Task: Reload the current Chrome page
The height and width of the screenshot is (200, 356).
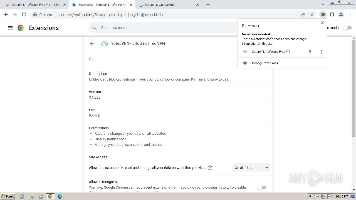Action: (x=24, y=14)
